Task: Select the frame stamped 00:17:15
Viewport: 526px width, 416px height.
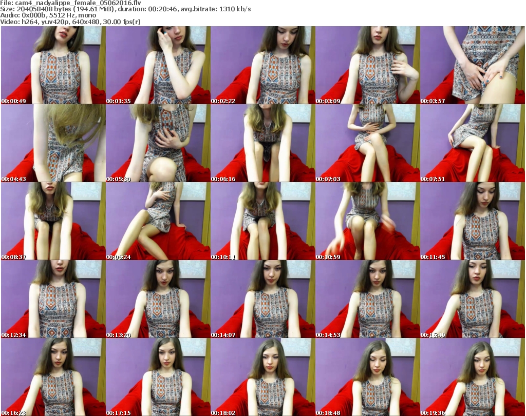Action: coord(158,377)
